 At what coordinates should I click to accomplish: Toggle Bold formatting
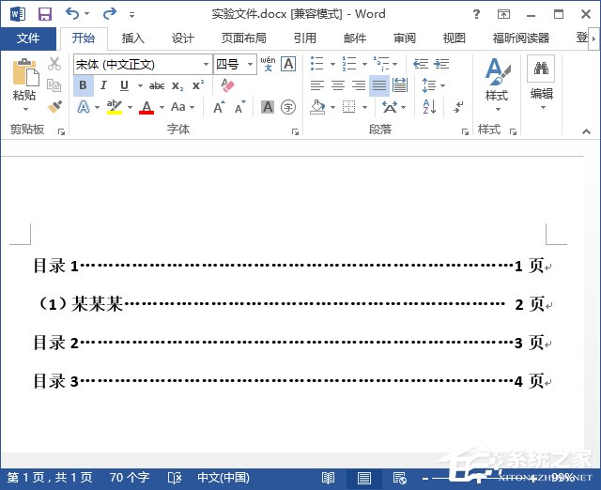click(x=83, y=85)
